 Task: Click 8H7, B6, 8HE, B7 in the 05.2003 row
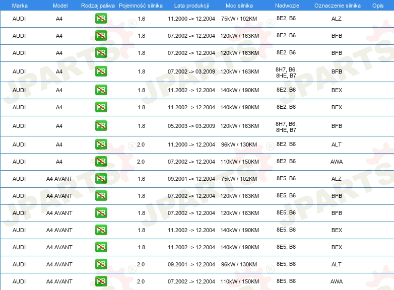(x=286, y=127)
